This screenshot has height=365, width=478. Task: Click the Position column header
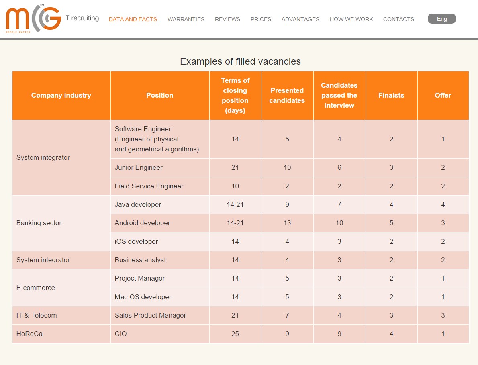coord(159,95)
